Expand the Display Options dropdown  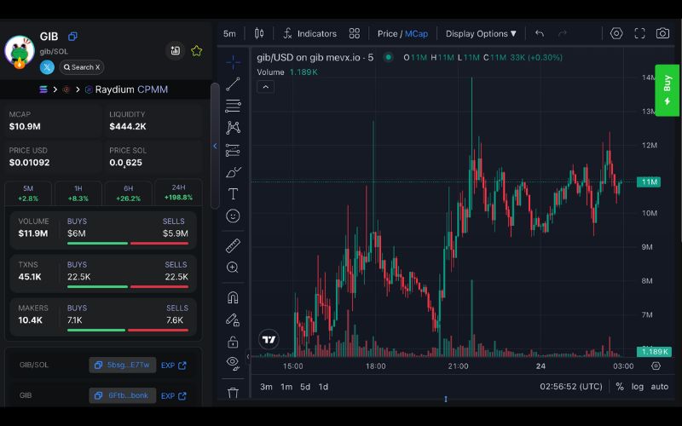(x=481, y=33)
